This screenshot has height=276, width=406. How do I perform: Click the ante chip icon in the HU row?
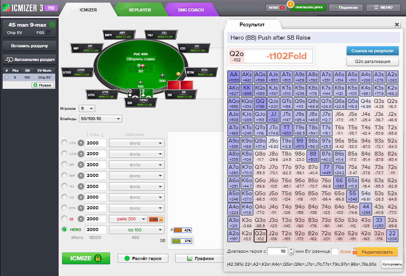click(x=81, y=186)
